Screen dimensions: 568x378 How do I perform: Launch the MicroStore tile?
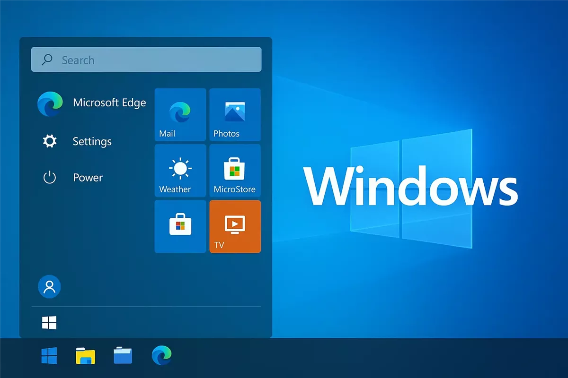(235, 171)
